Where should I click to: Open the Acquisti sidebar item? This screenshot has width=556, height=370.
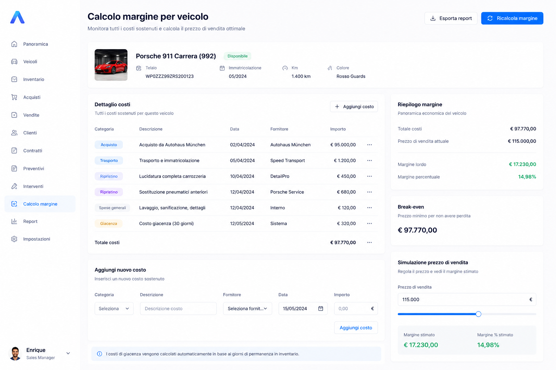click(x=40, y=97)
